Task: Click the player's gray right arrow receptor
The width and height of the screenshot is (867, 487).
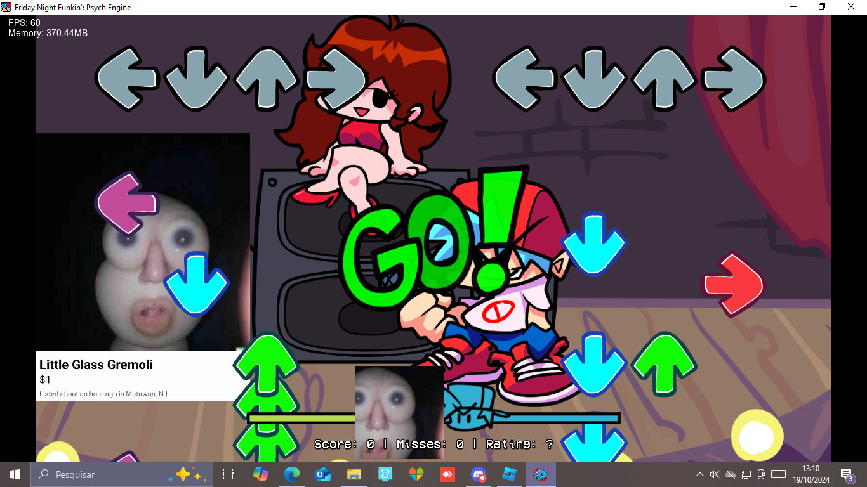Action: tap(734, 79)
